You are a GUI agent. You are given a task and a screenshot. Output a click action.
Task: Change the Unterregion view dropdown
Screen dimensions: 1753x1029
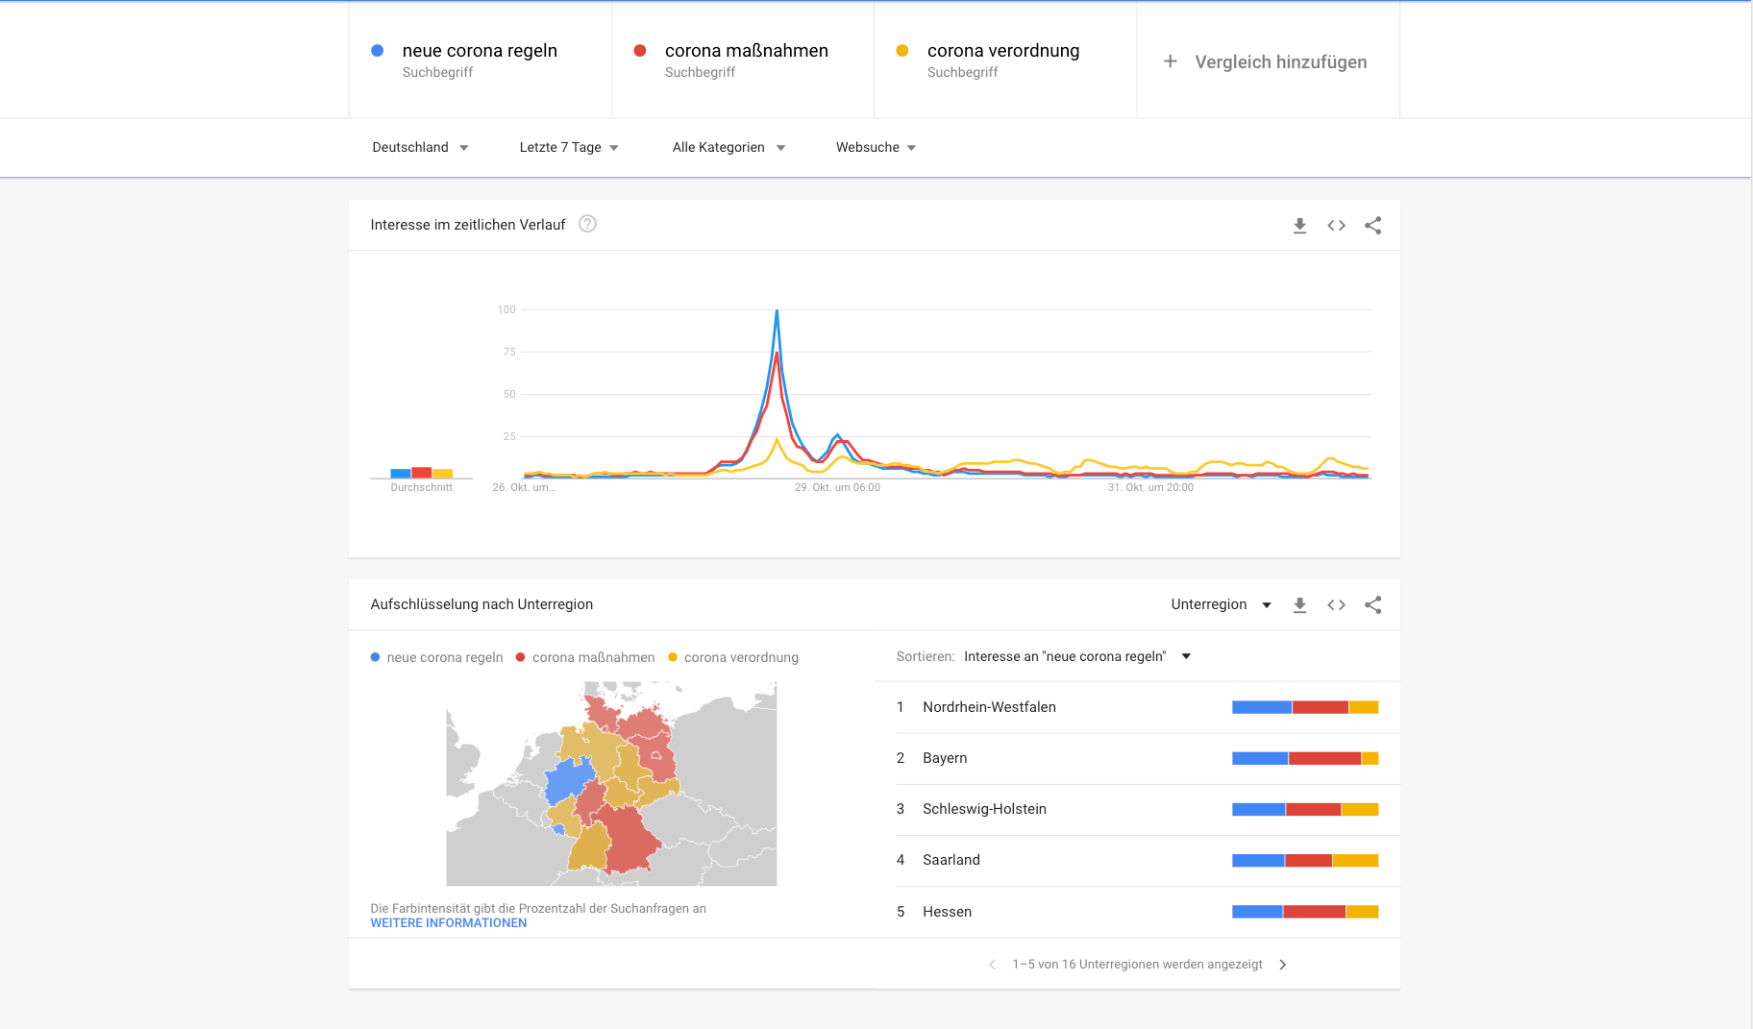[1221, 604]
